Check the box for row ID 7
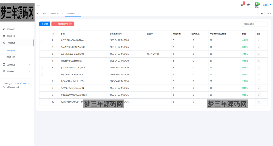Image resolution: width=273 pixels, height=146 pixels. pos(42,81)
